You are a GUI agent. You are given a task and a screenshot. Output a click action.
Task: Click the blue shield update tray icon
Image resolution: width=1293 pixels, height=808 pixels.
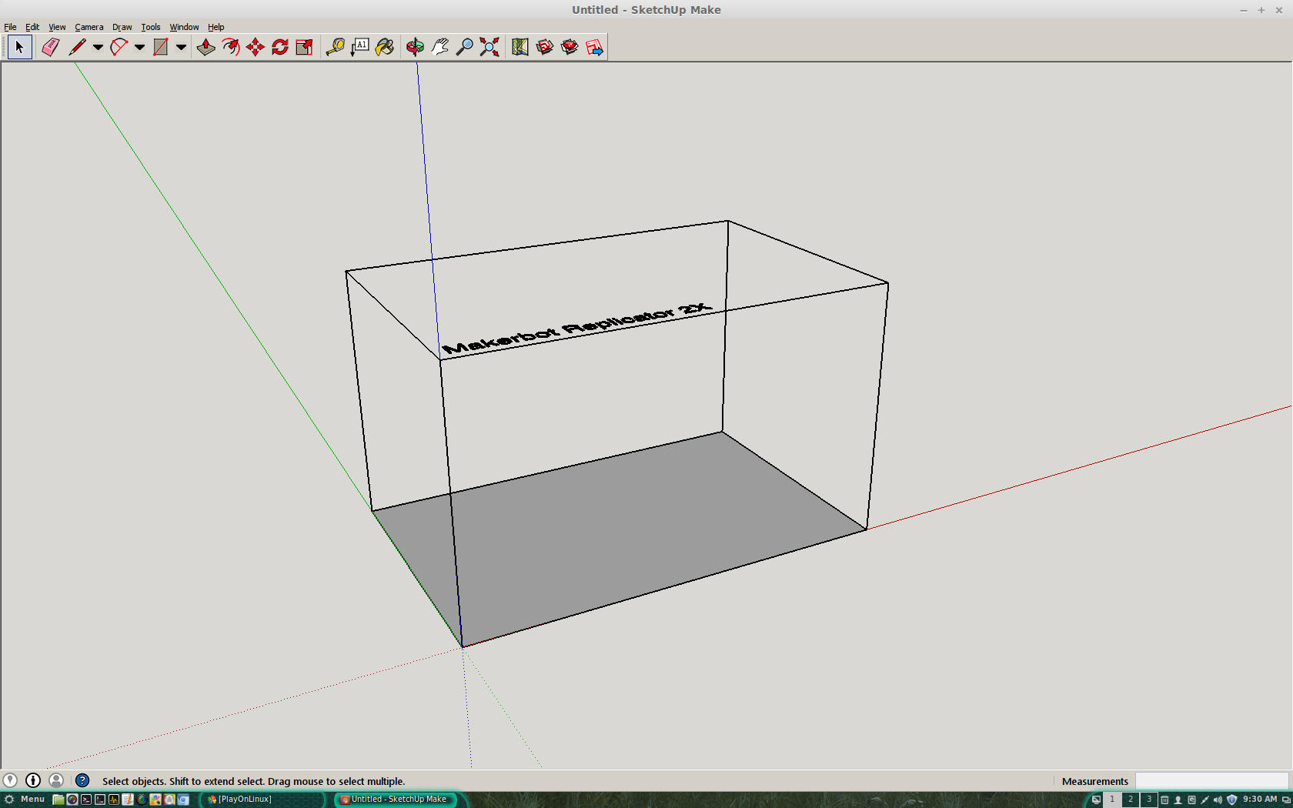coord(1231,800)
